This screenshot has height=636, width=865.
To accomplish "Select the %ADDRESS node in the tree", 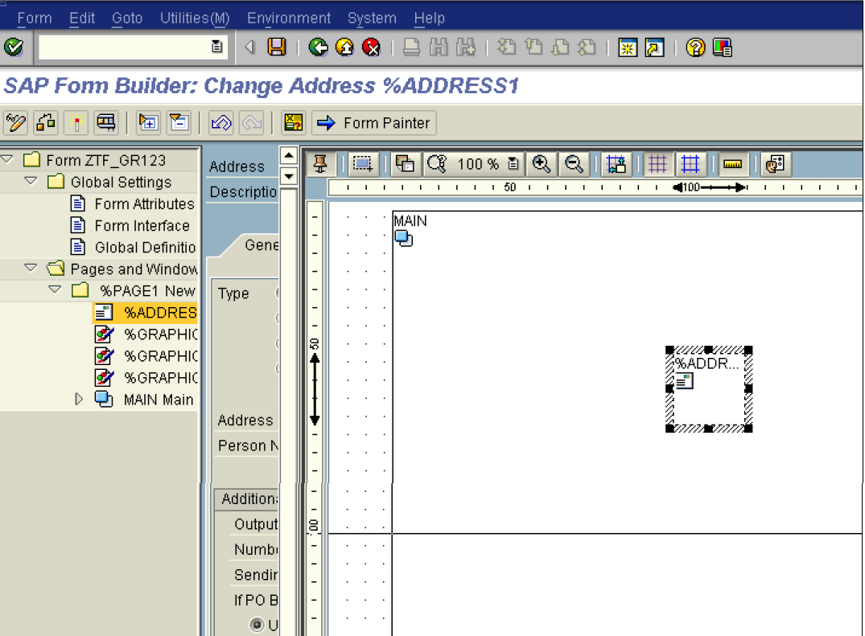I will pyautogui.click(x=146, y=313).
